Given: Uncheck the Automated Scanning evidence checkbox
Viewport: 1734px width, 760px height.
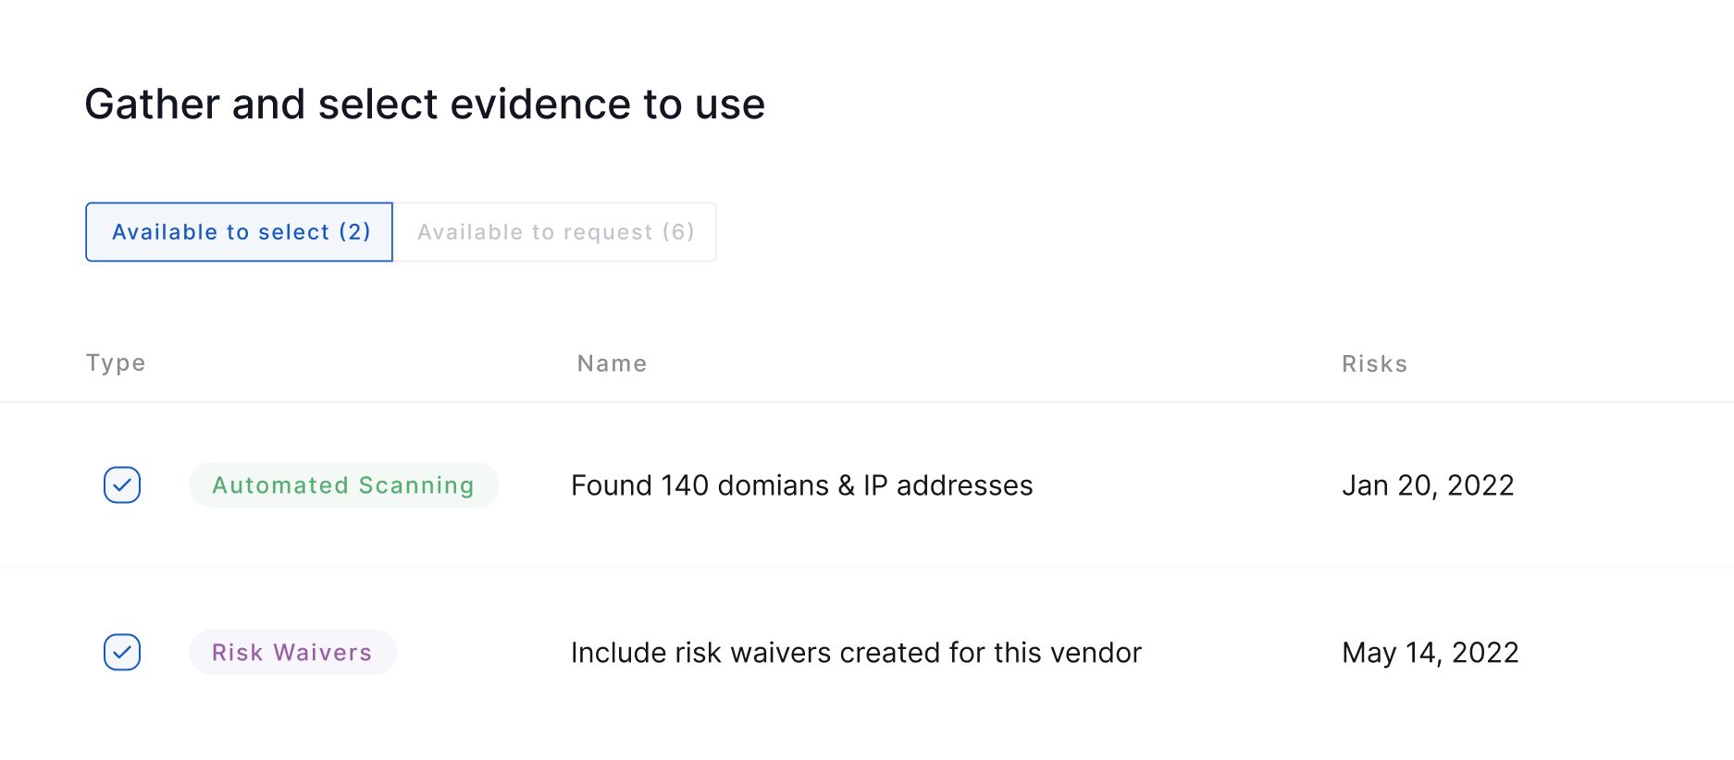Looking at the screenshot, I should tap(122, 485).
